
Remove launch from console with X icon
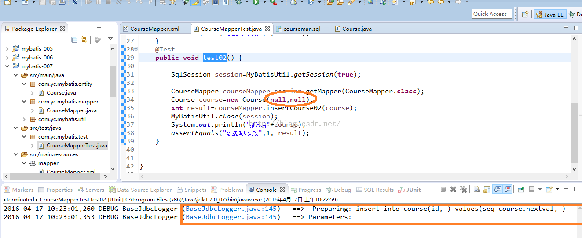coord(453,190)
